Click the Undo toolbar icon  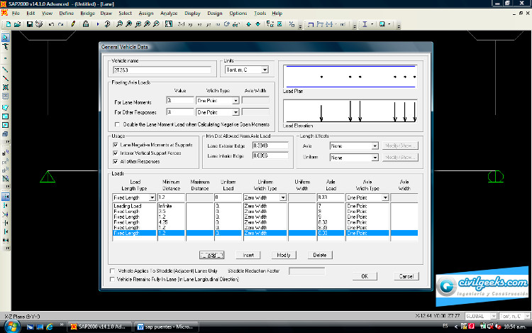50,24
